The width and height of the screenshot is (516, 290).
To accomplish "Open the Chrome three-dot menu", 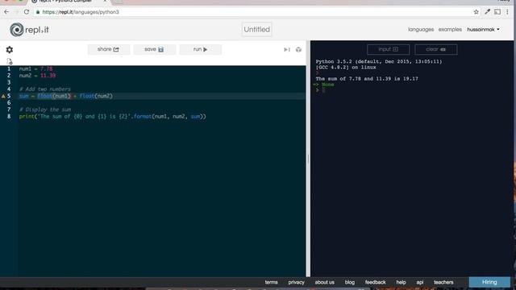I will (x=507, y=12).
